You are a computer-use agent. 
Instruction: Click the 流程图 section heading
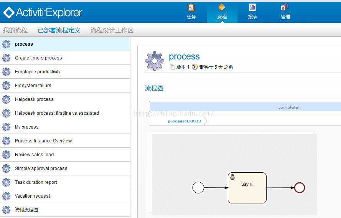(154, 88)
